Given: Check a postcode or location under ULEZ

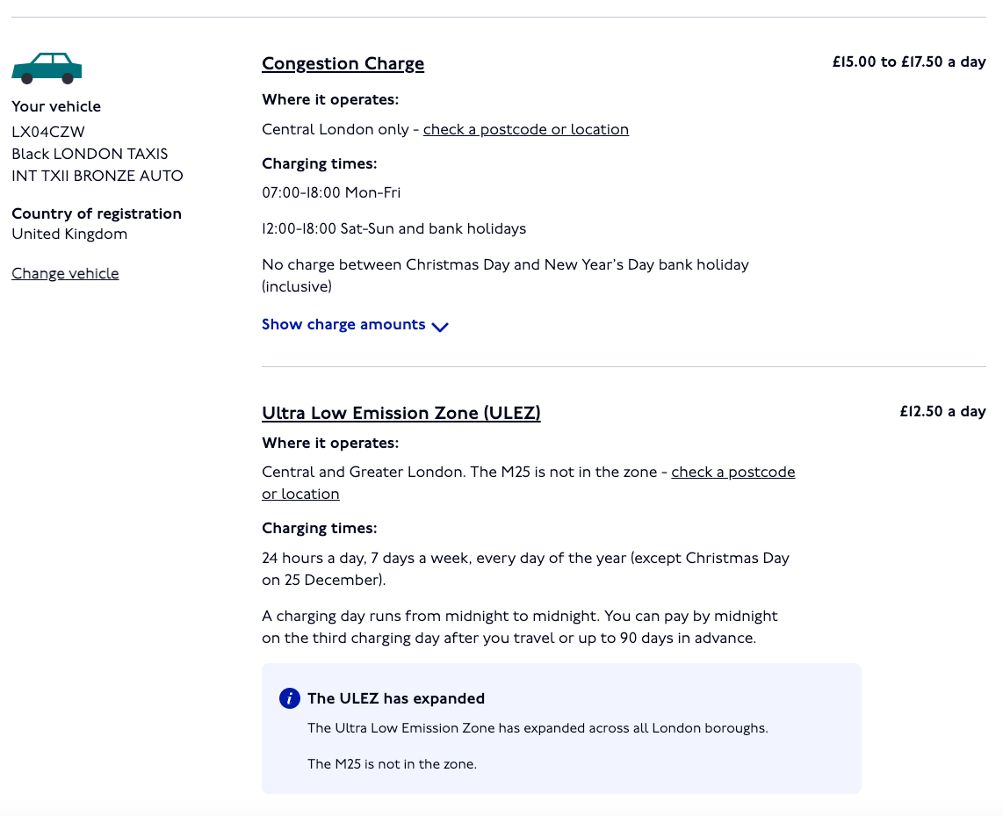Looking at the screenshot, I should coord(732,473).
